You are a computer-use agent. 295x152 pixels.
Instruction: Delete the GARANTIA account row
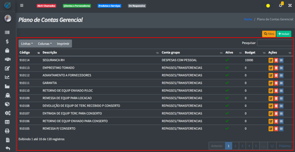pos(276,83)
